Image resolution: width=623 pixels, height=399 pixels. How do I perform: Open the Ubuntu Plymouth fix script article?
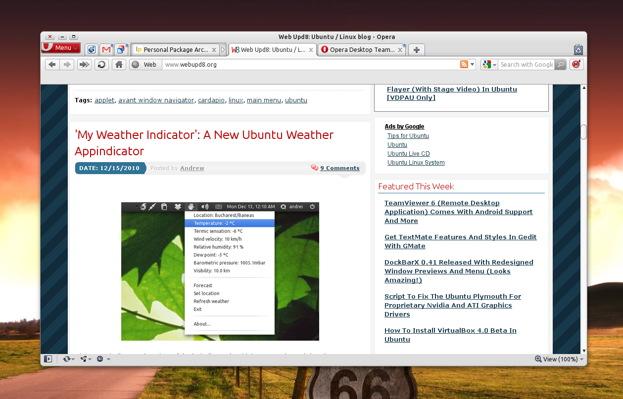pos(453,305)
